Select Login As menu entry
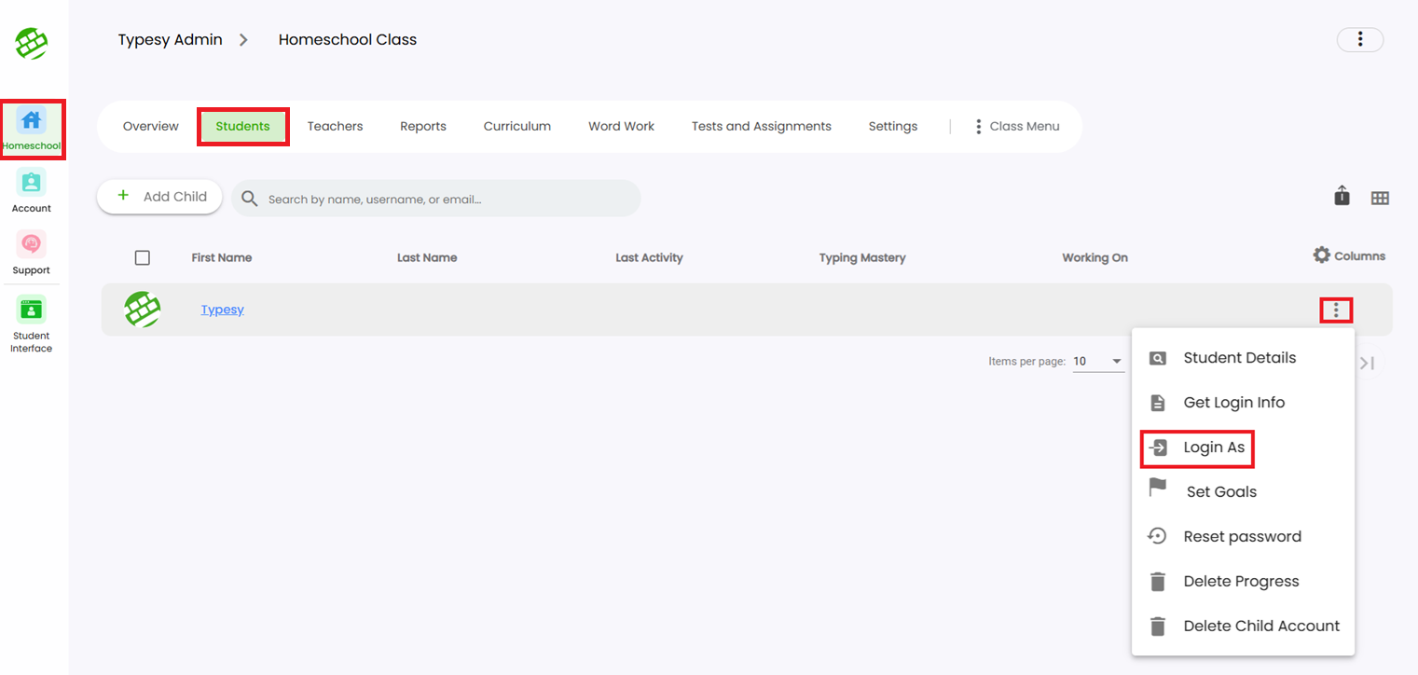This screenshot has height=675, width=1418. pyautogui.click(x=1243, y=448)
